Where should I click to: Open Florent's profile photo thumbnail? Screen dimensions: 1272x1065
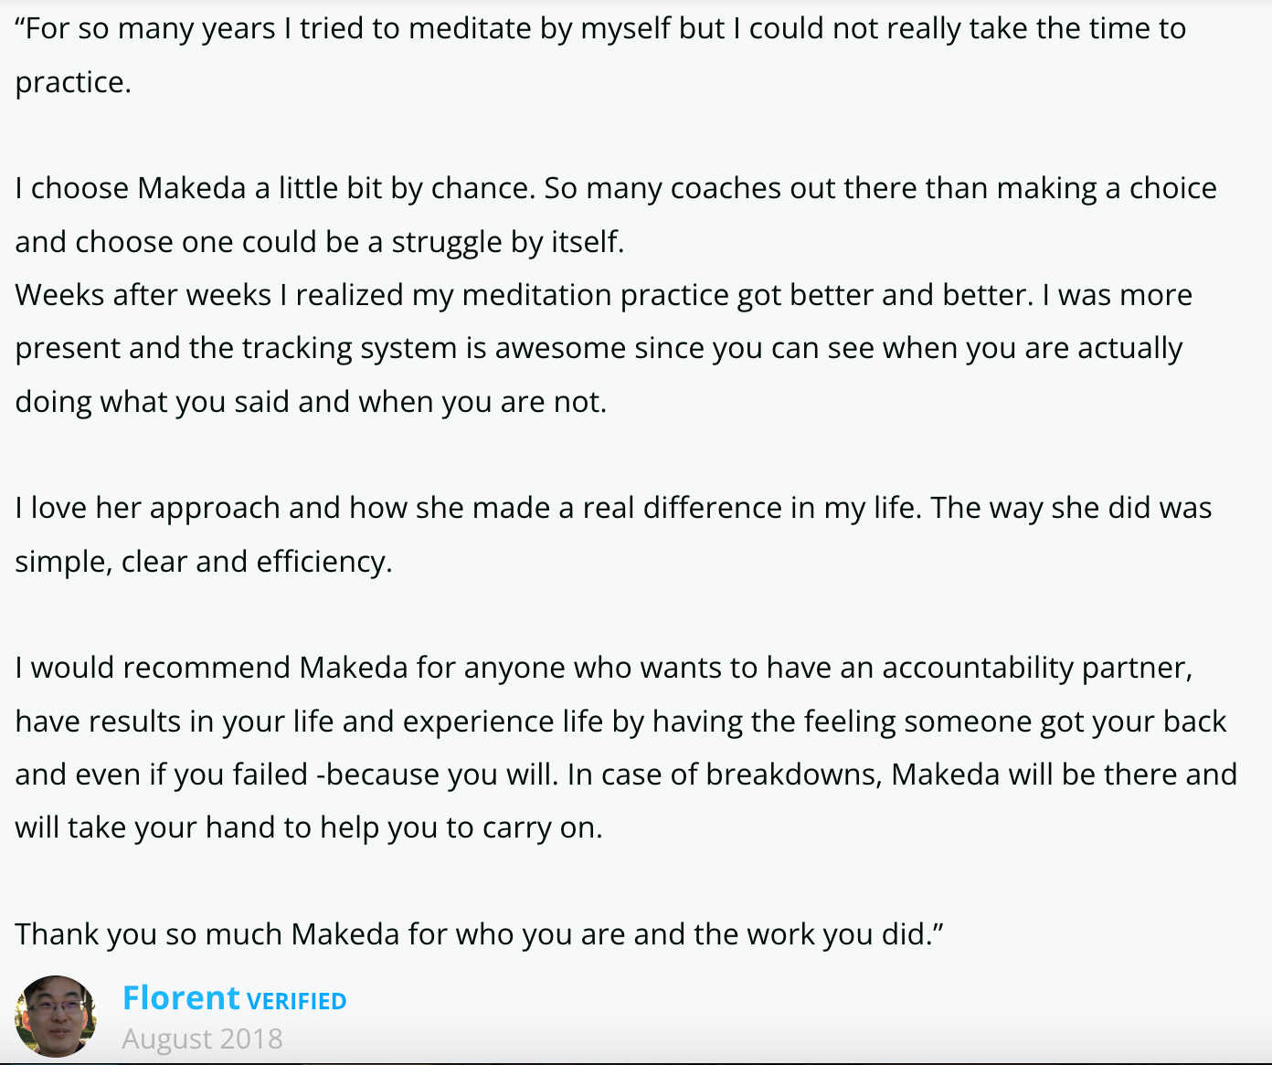pyautogui.click(x=56, y=1016)
